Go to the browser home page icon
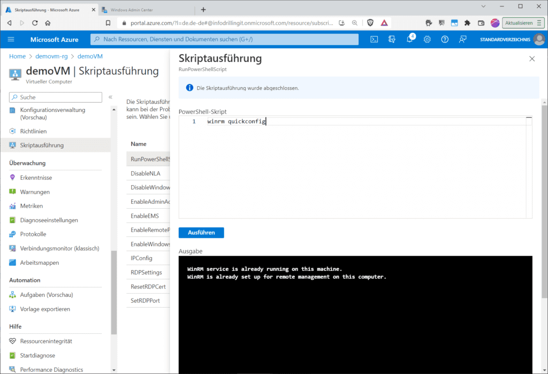 (48, 23)
